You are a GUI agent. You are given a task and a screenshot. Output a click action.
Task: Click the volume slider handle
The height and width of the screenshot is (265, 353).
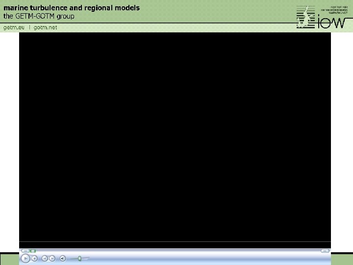79,259
